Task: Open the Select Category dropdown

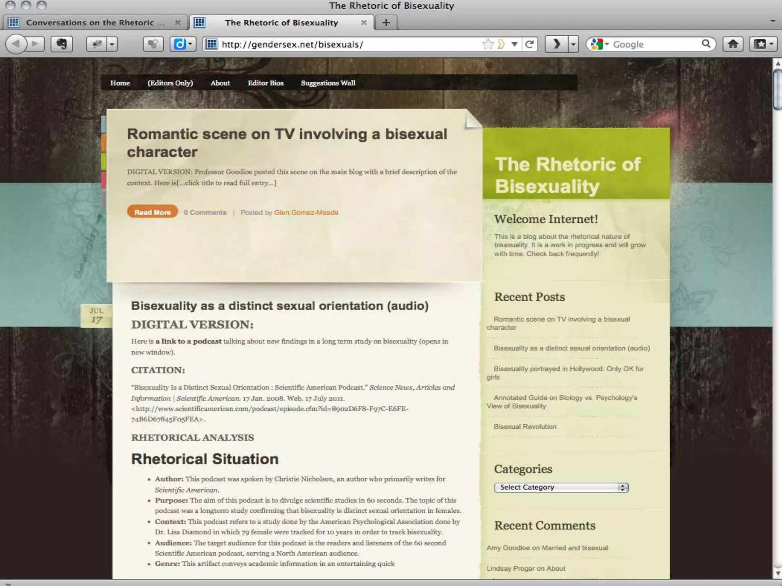Action: (x=561, y=488)
